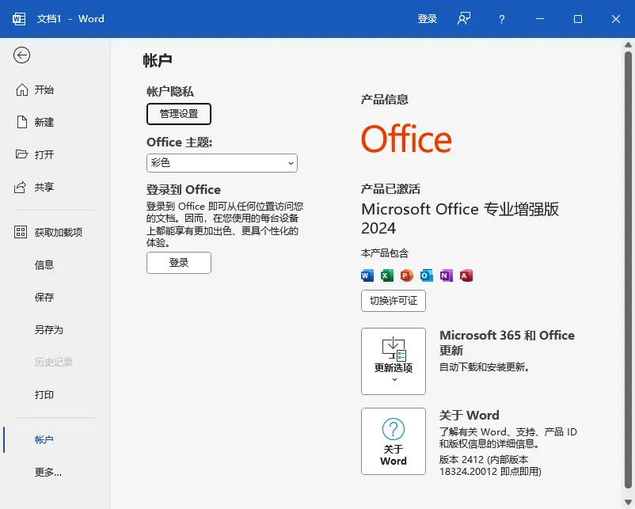Click the Access app icon under 本产品包含

[x=466, y=275]
